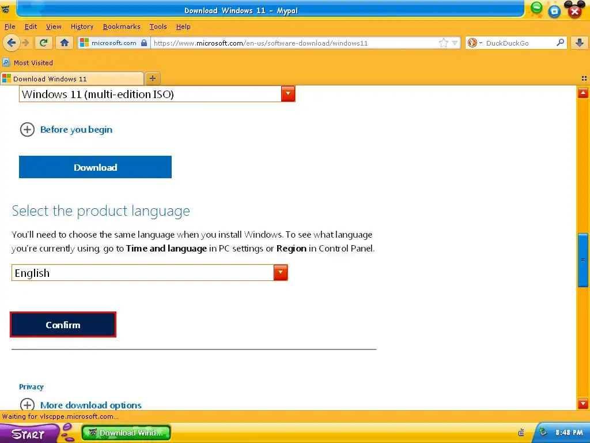Go back with the browser Back arrow

(12, 43)
